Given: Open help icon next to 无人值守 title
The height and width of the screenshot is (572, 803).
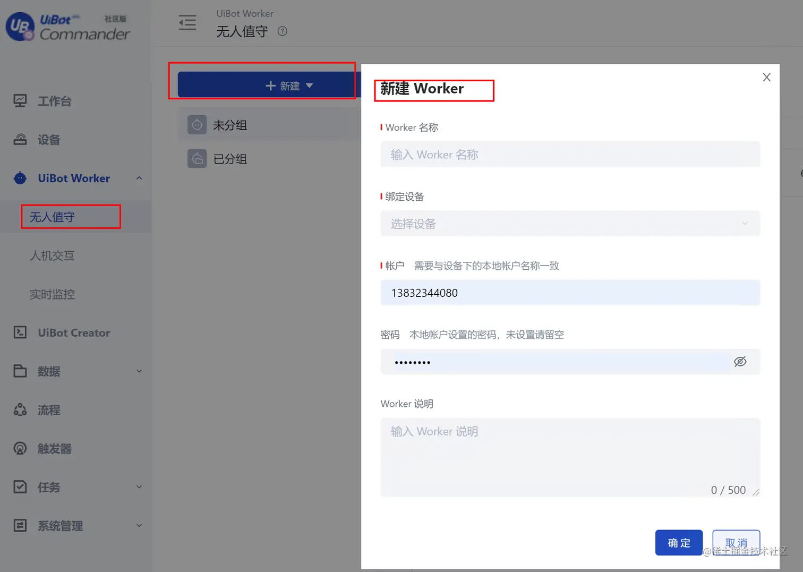Looking at the screenshot, I should 283,31.
